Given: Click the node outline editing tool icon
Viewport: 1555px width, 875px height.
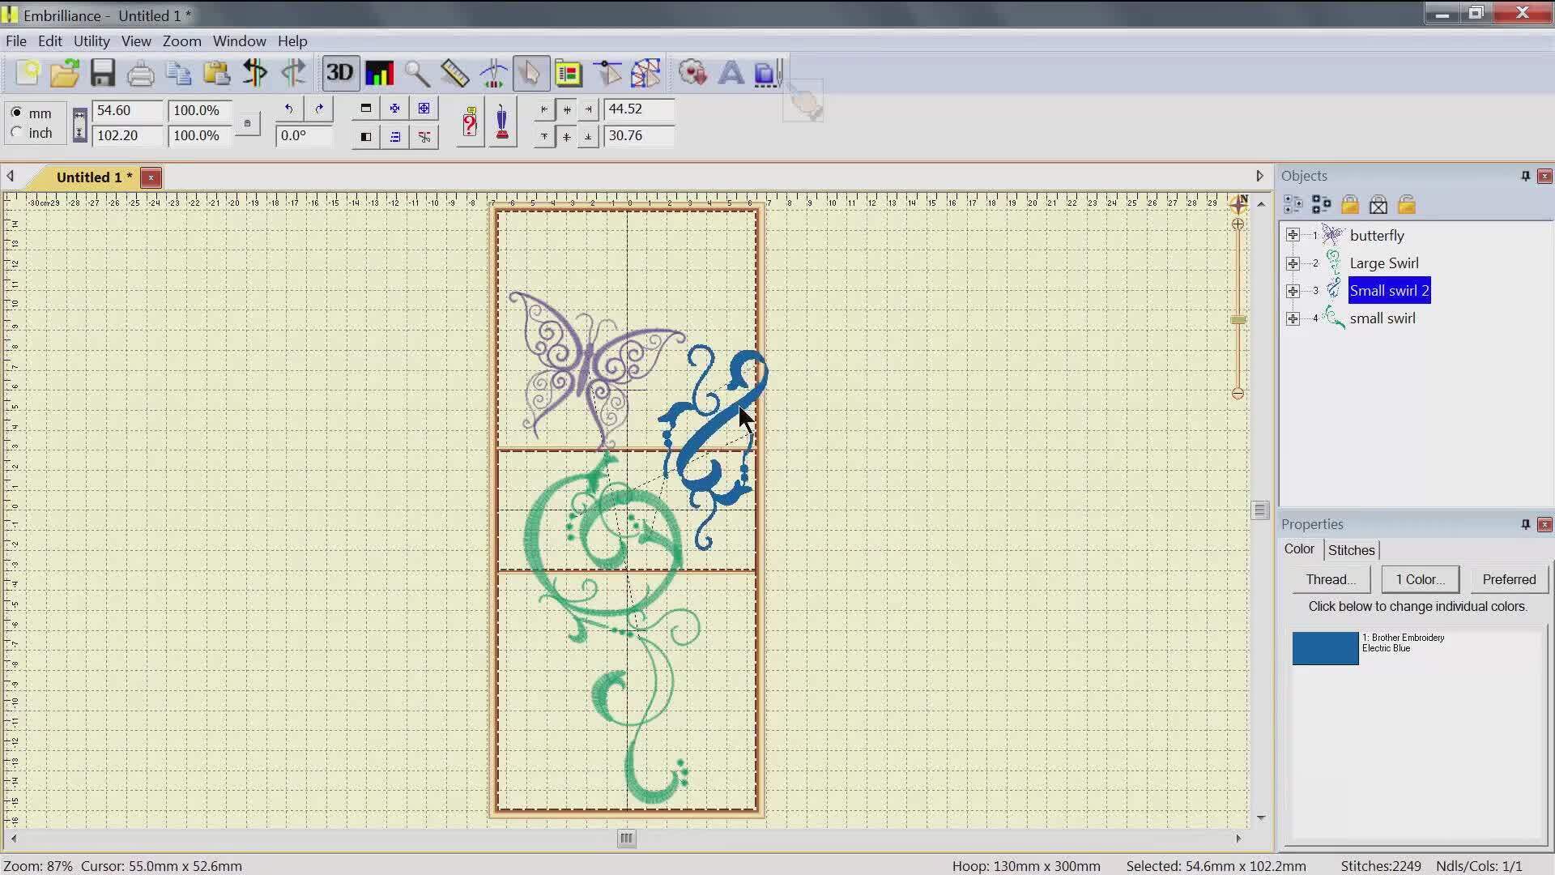Looking at the screenshot, I should [645, 74].
